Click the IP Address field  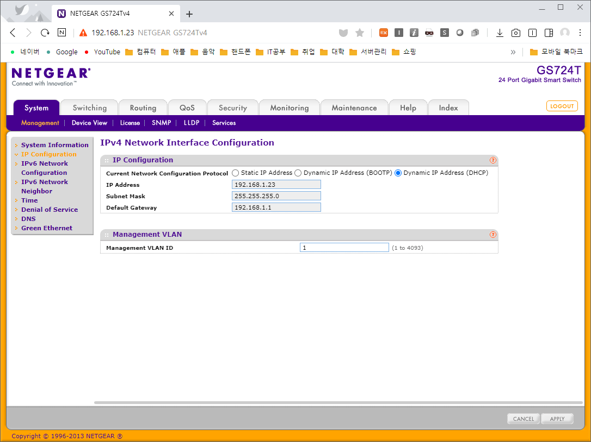pyautogui.click(x=276, y=184)
